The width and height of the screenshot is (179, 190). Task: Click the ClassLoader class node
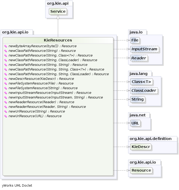point(144,90)
